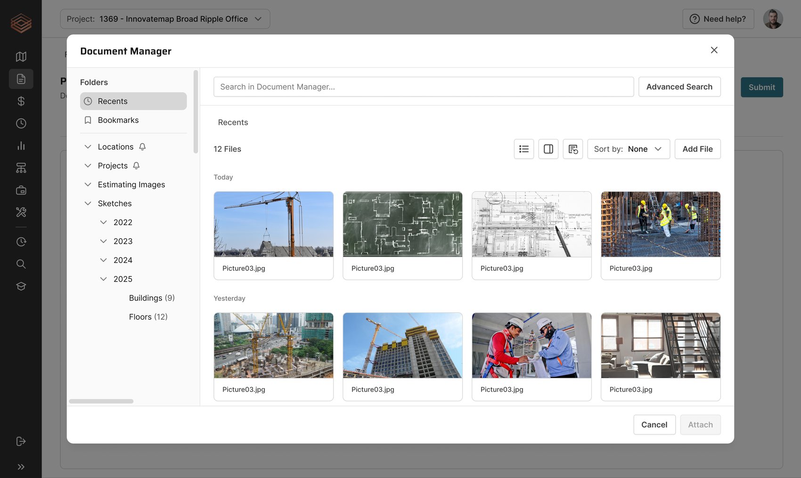Click the folder panel horizontal scrollbar
The width and height of the screenshot is (801, 478).
(101, 401)
